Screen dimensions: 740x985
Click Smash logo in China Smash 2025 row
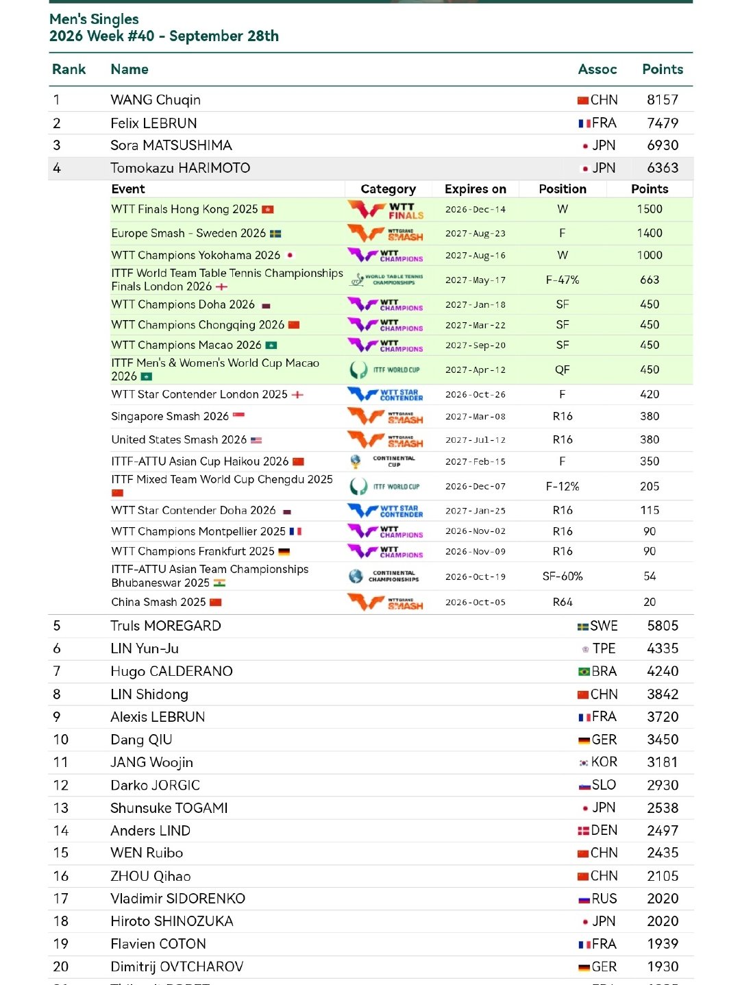pyautogui.click(x=386, y=602)
